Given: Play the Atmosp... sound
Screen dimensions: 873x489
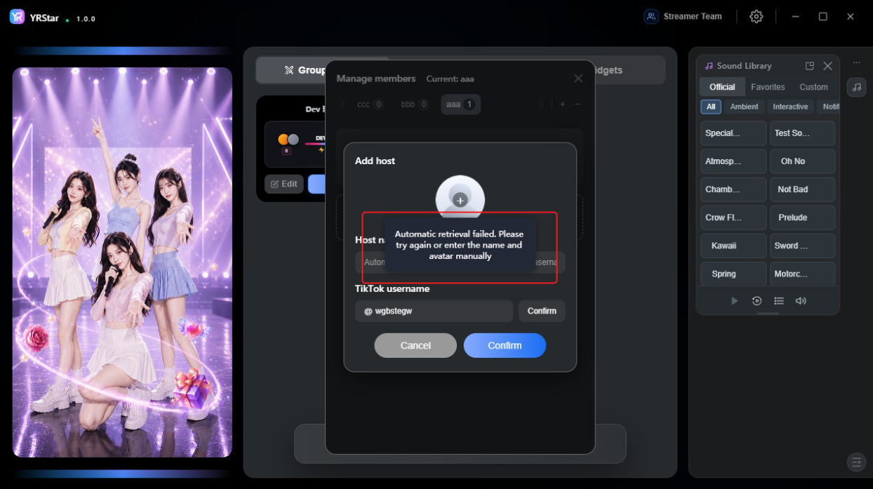Looking at the screenshot, I should coord(733,161).
